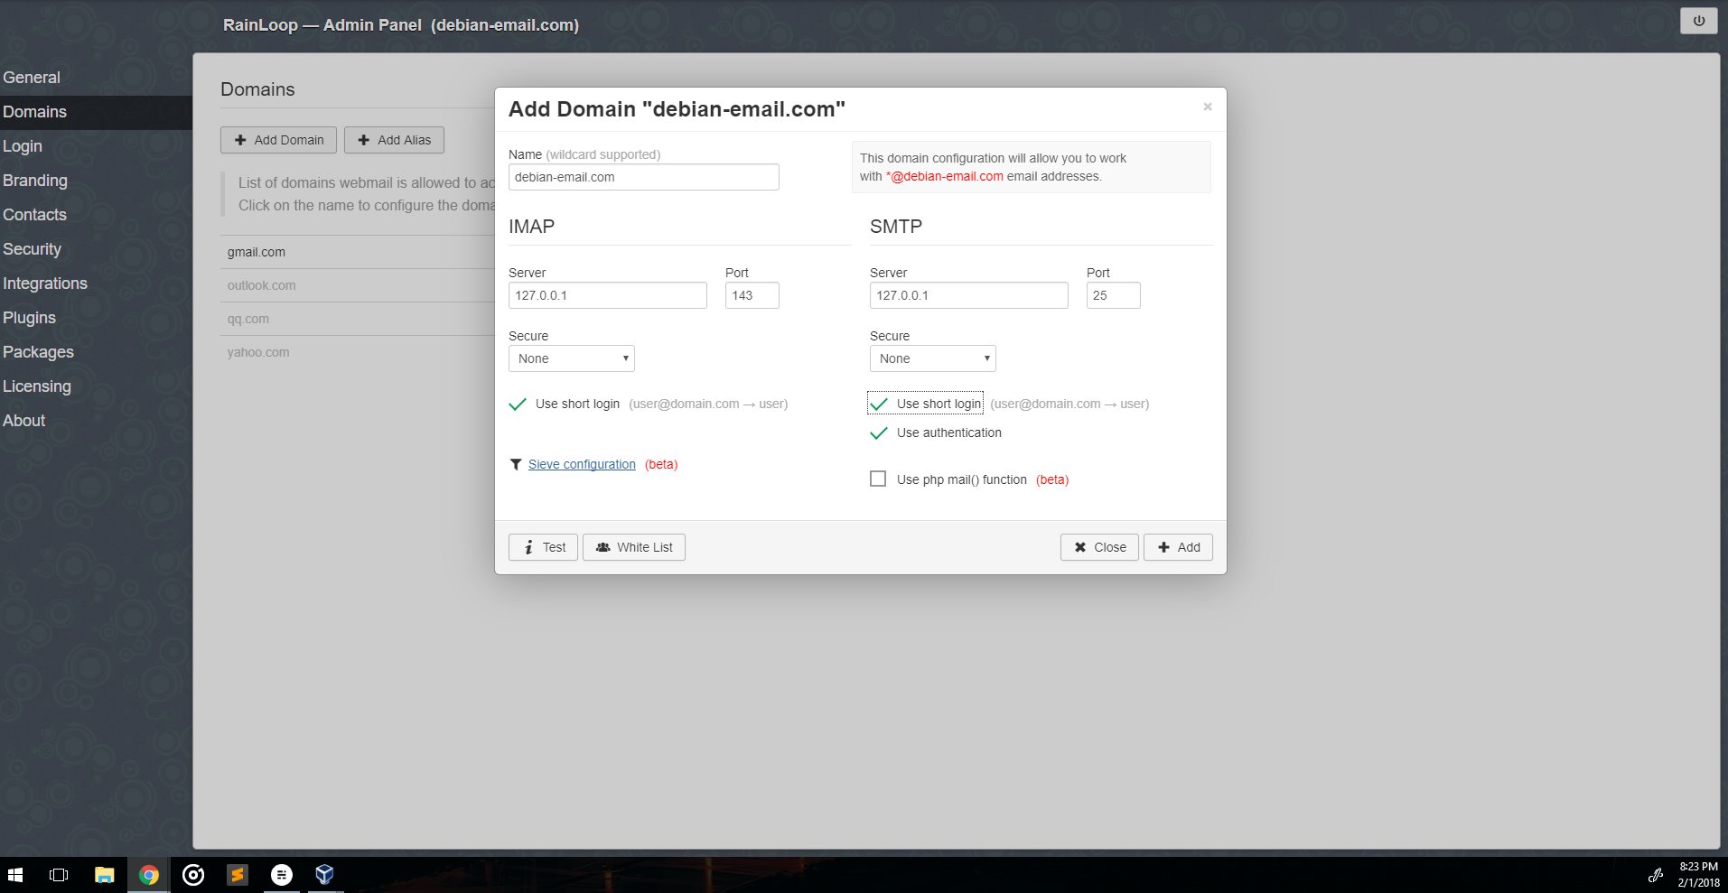
Task: Open VirtualBox from taskbar
Action: tap(325, 875)
